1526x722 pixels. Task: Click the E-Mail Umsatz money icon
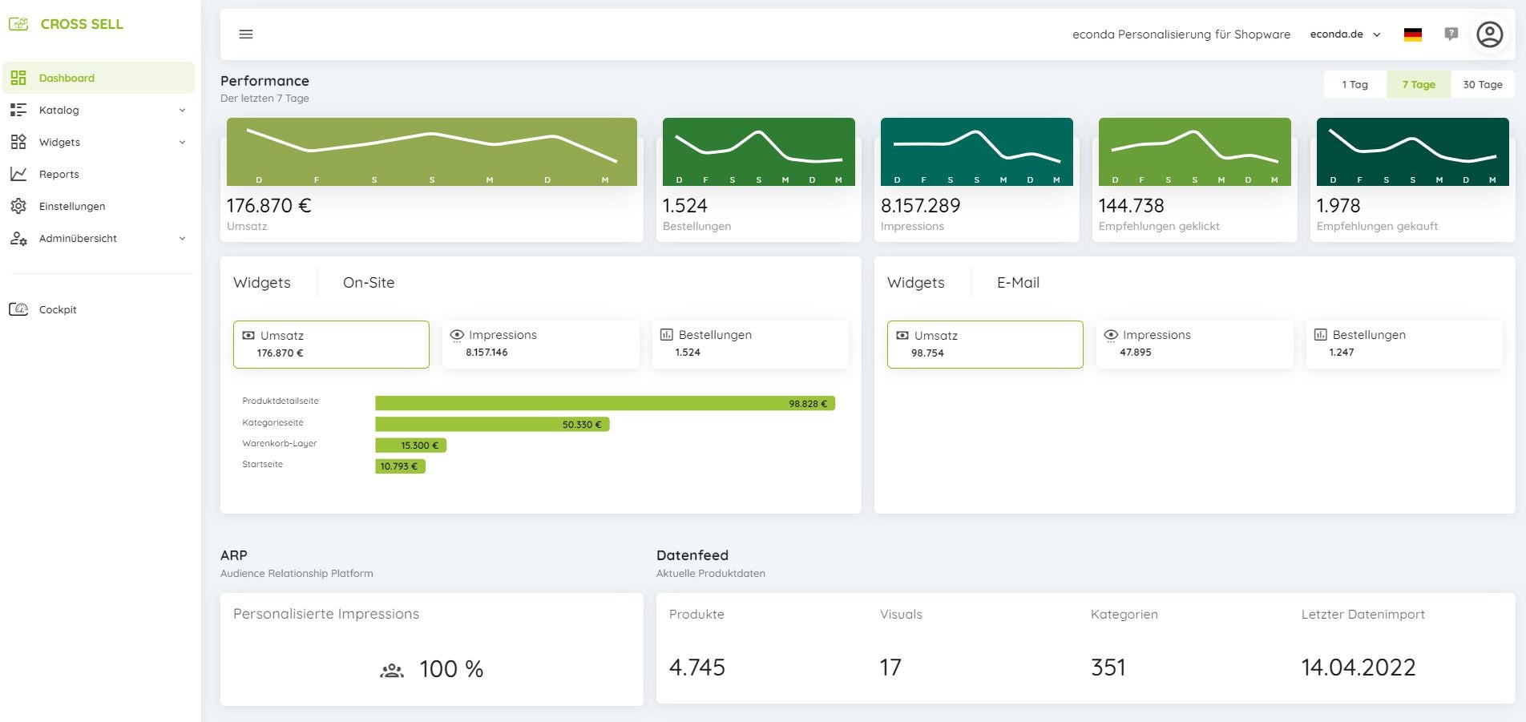[x=902, y=336]
